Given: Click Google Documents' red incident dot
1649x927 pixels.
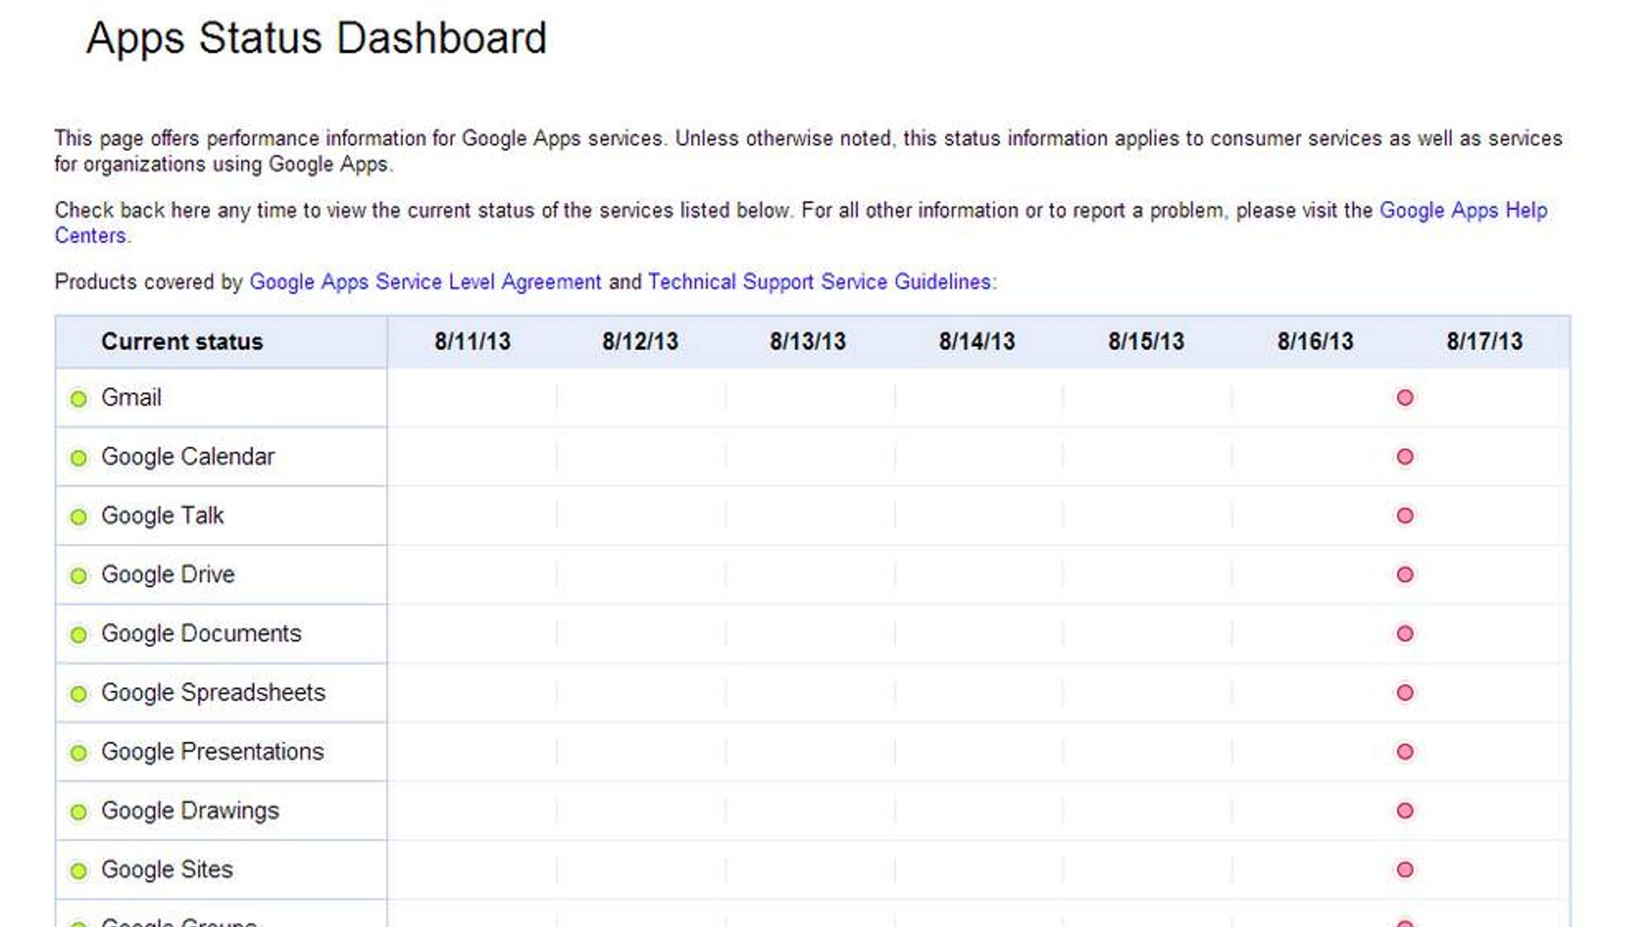Looking at the screenshot, I should tap(1405, 633).
